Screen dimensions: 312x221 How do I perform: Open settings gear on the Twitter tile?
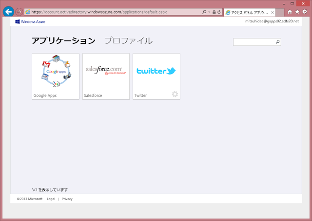pyautogui.click(x=175, y=94)
